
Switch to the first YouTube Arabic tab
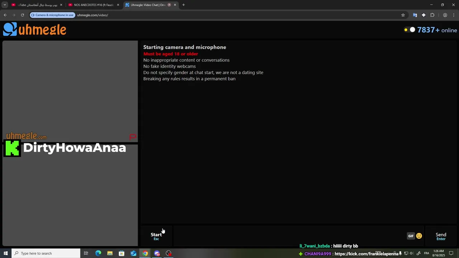pyautogui.click(x=37, y=5)
